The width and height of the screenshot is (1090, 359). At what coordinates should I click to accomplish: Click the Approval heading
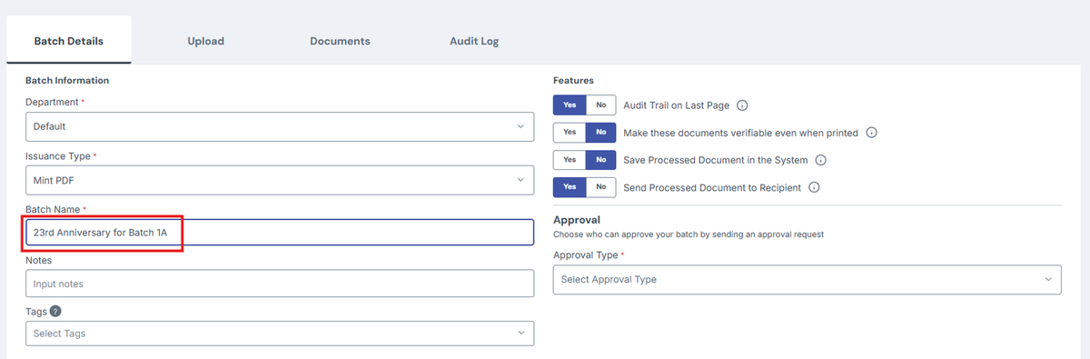pyautogui.click(x=577, y=220)
